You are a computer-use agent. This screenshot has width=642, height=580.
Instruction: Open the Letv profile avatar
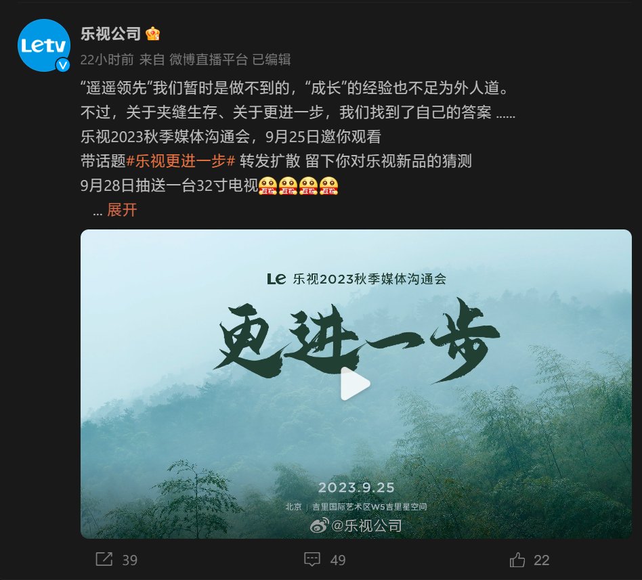(44, 45)
